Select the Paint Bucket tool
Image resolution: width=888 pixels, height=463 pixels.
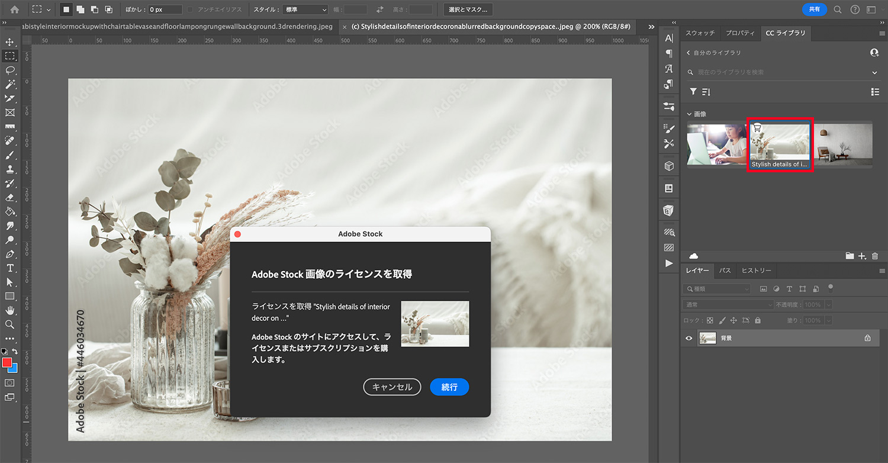pos(9,211)
